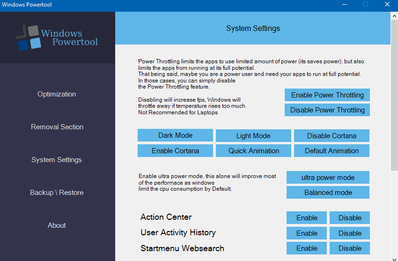
Task: Go to the Removal Section
Action: [57, 127]
